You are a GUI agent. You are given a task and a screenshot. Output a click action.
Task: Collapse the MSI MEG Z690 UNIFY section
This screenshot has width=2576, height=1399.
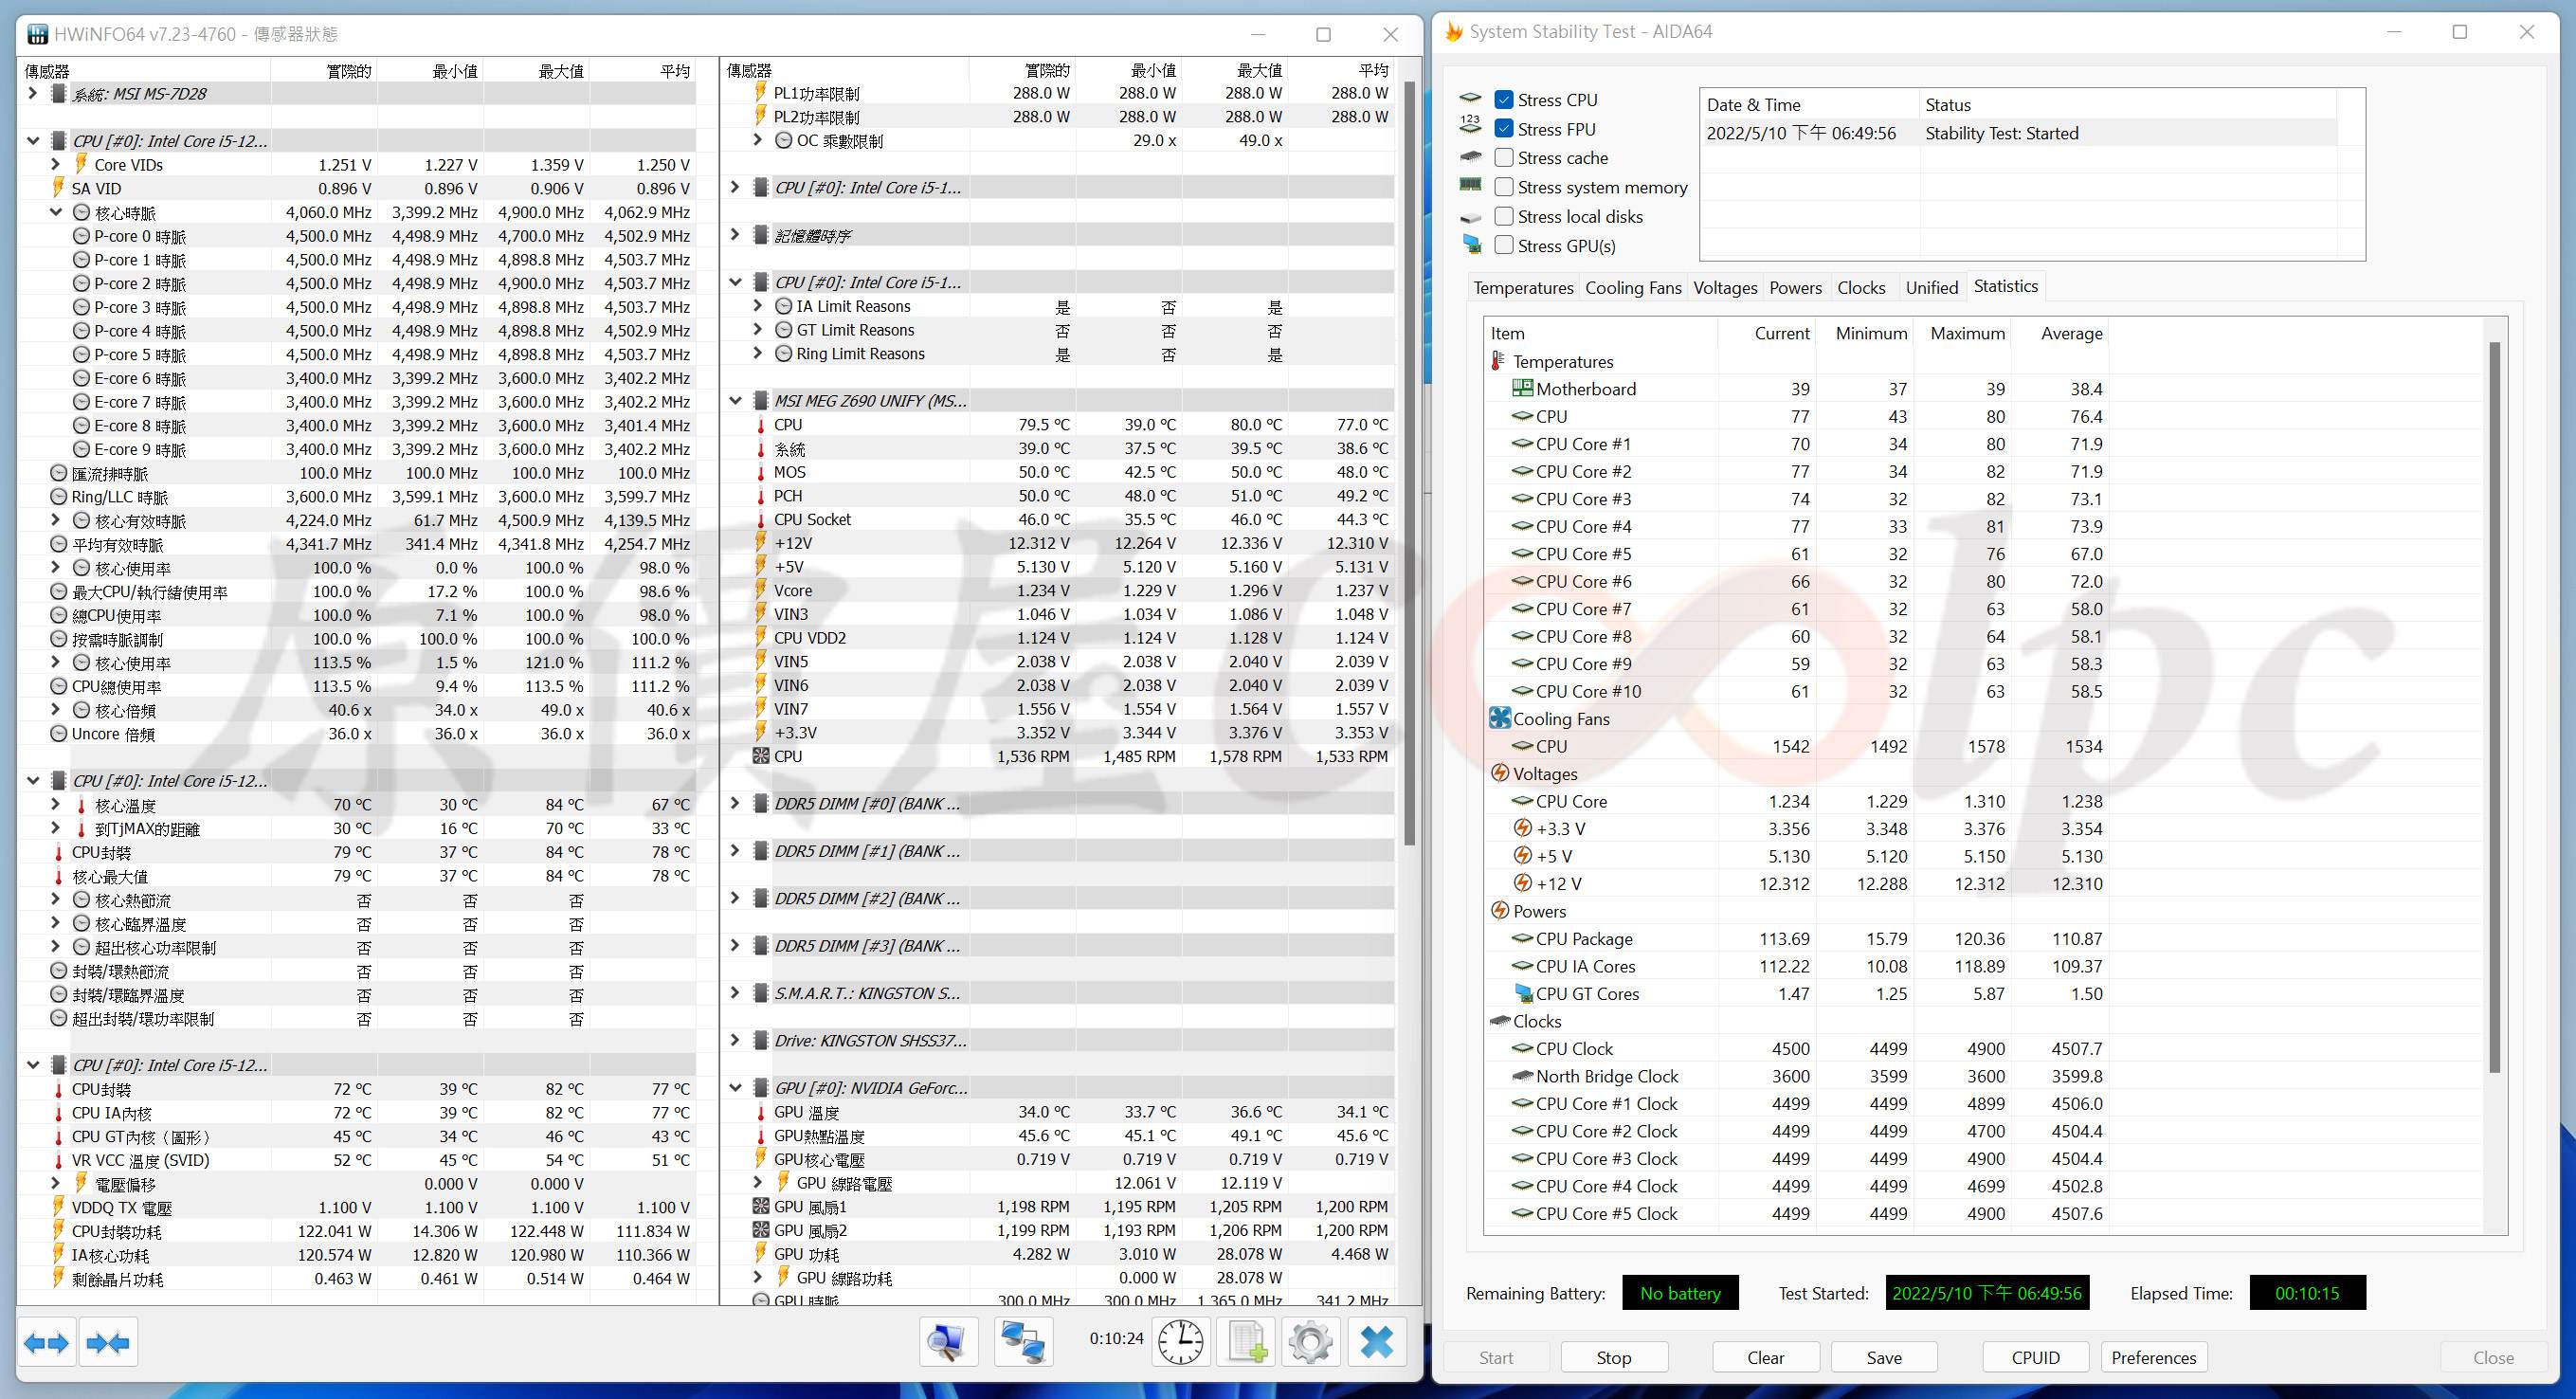(x=735, y=400)
